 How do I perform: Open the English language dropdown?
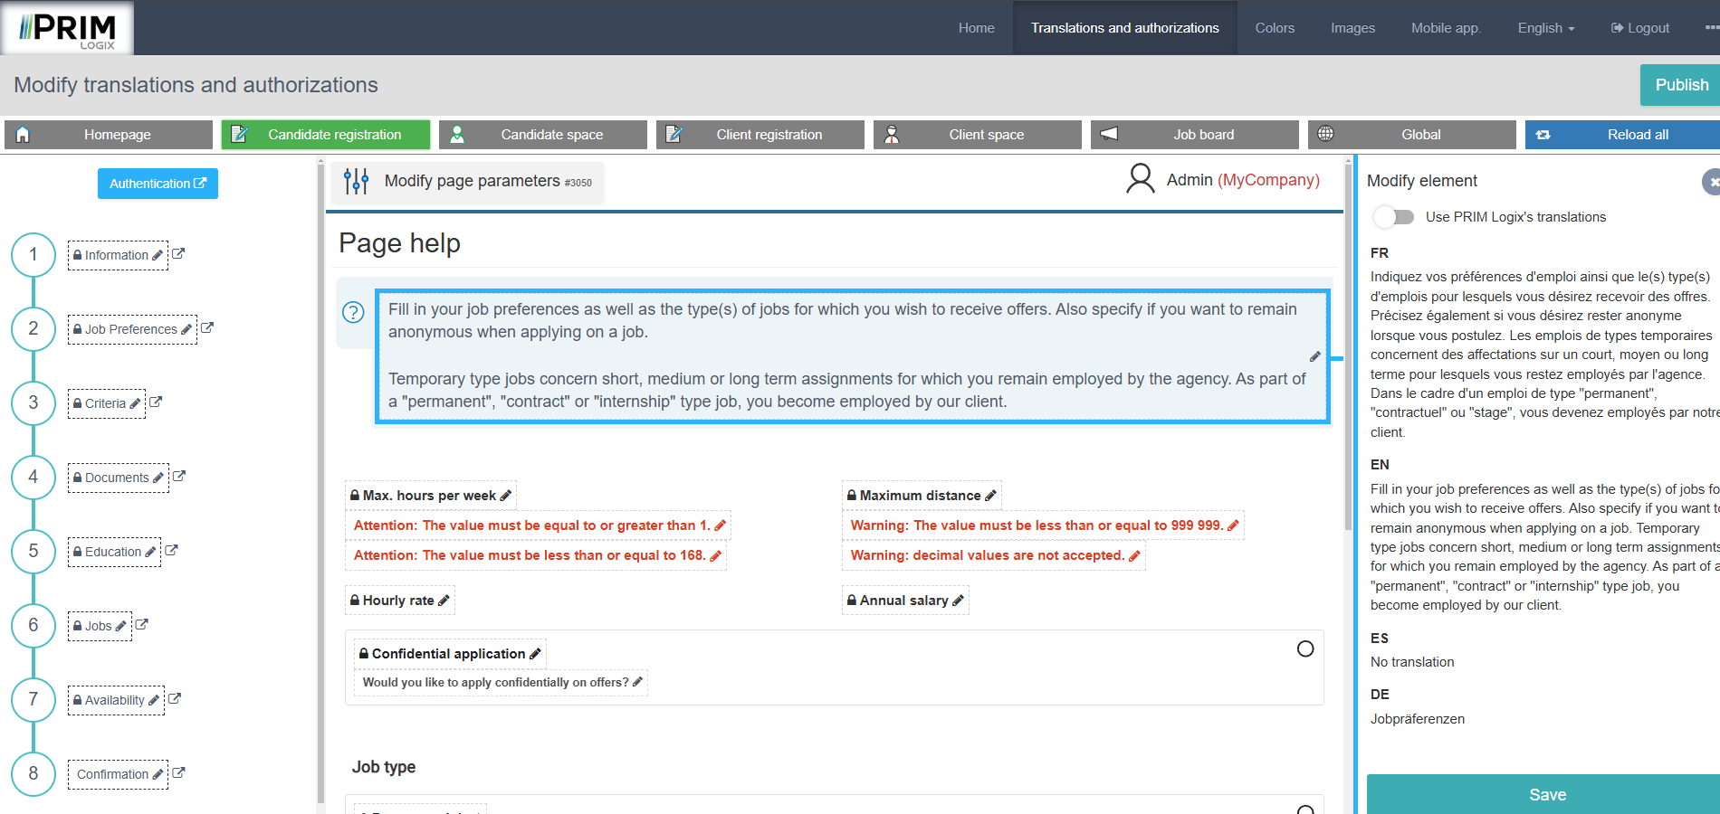coord(1545,28)
